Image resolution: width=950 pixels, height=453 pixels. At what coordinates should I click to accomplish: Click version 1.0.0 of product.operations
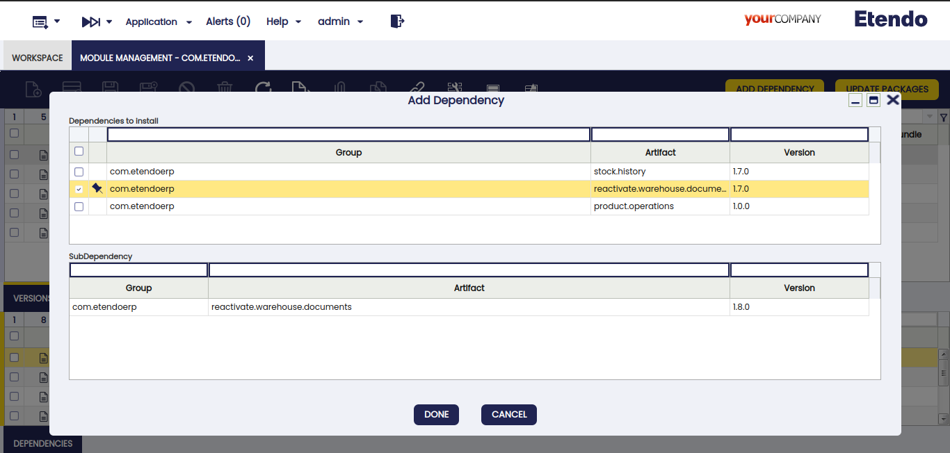(x=799, y=206)
